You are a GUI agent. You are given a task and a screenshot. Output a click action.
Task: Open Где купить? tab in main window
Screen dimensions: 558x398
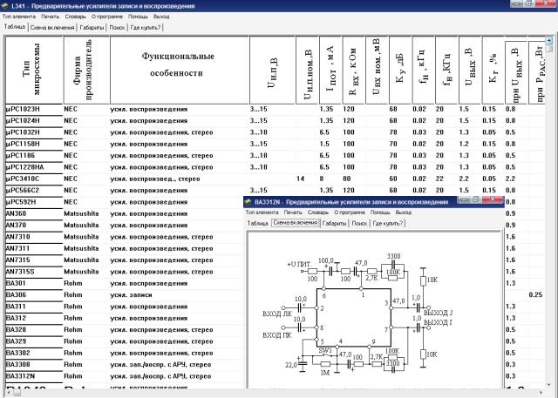click(x=146, y=27)
